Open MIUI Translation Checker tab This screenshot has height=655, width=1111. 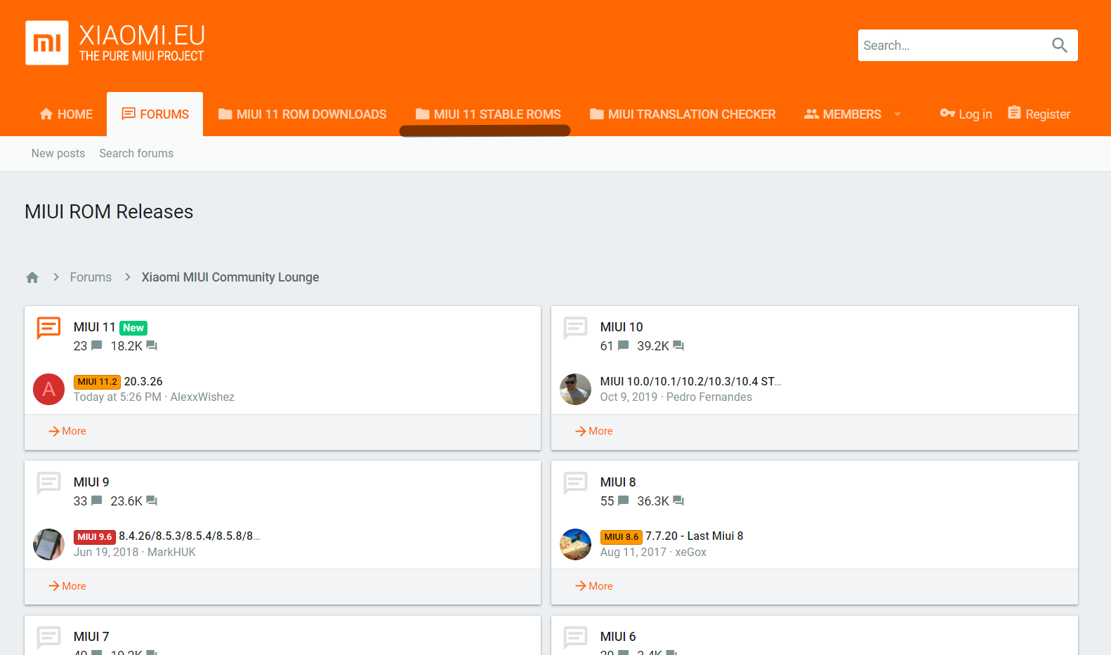pyautogui.click(x=683, y=114)
